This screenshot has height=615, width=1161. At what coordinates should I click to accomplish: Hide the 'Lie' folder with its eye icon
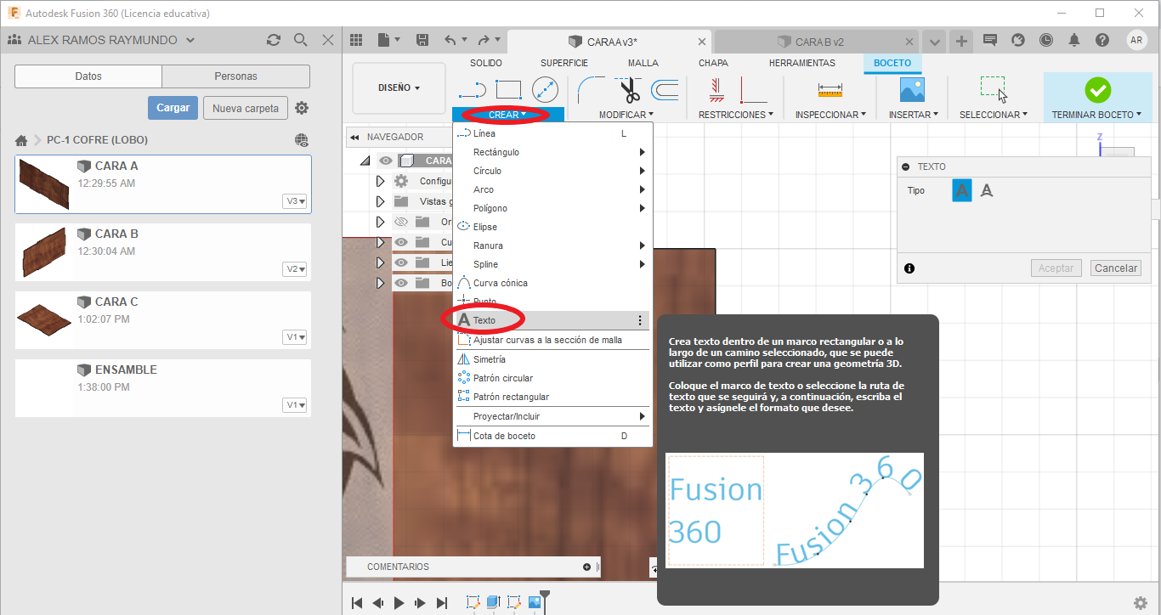[x=401, y=262]
